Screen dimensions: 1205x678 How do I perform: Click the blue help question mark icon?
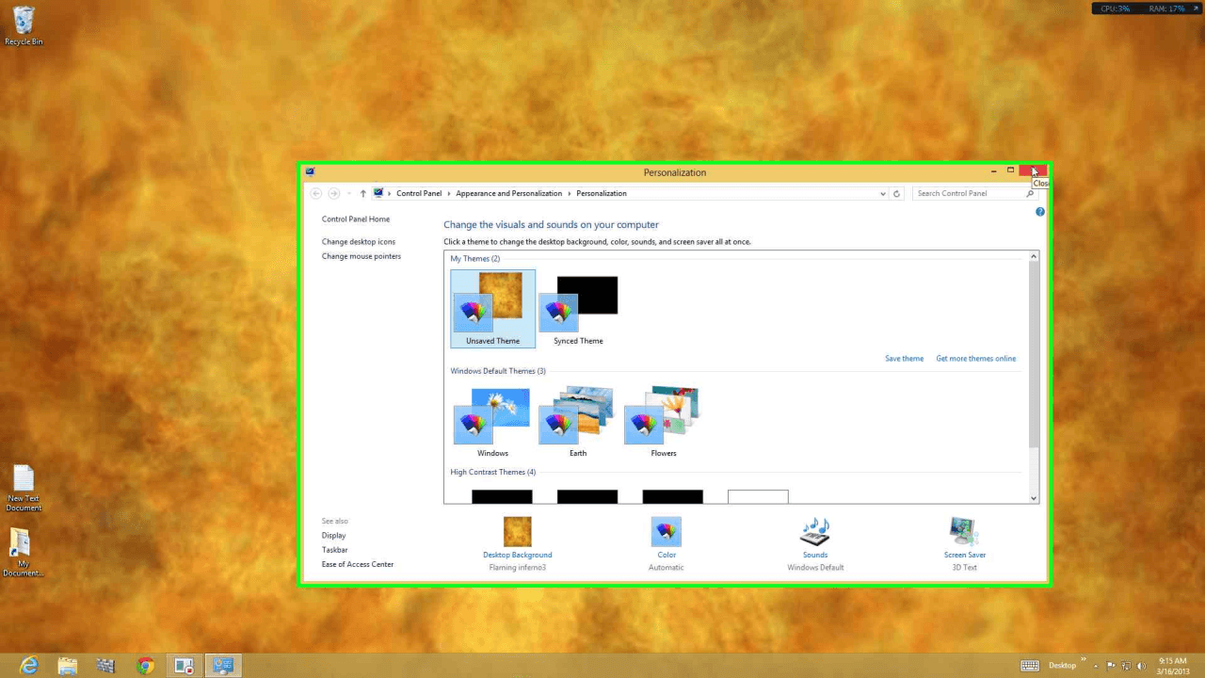[x=1040, y=212]
